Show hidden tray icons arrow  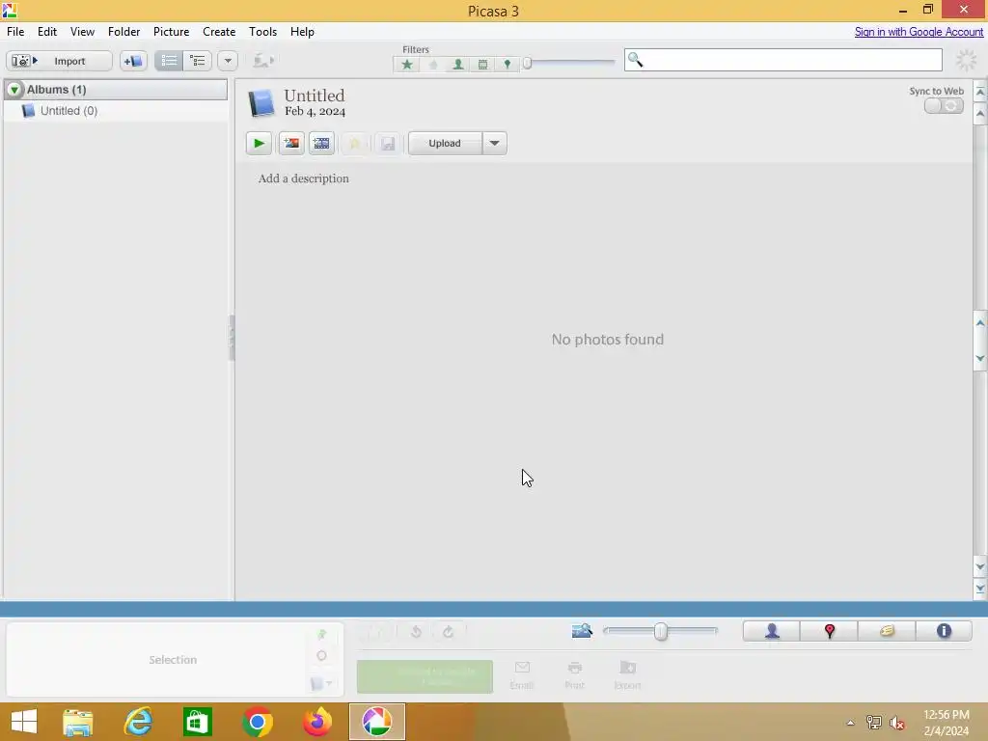pos(850,723)
